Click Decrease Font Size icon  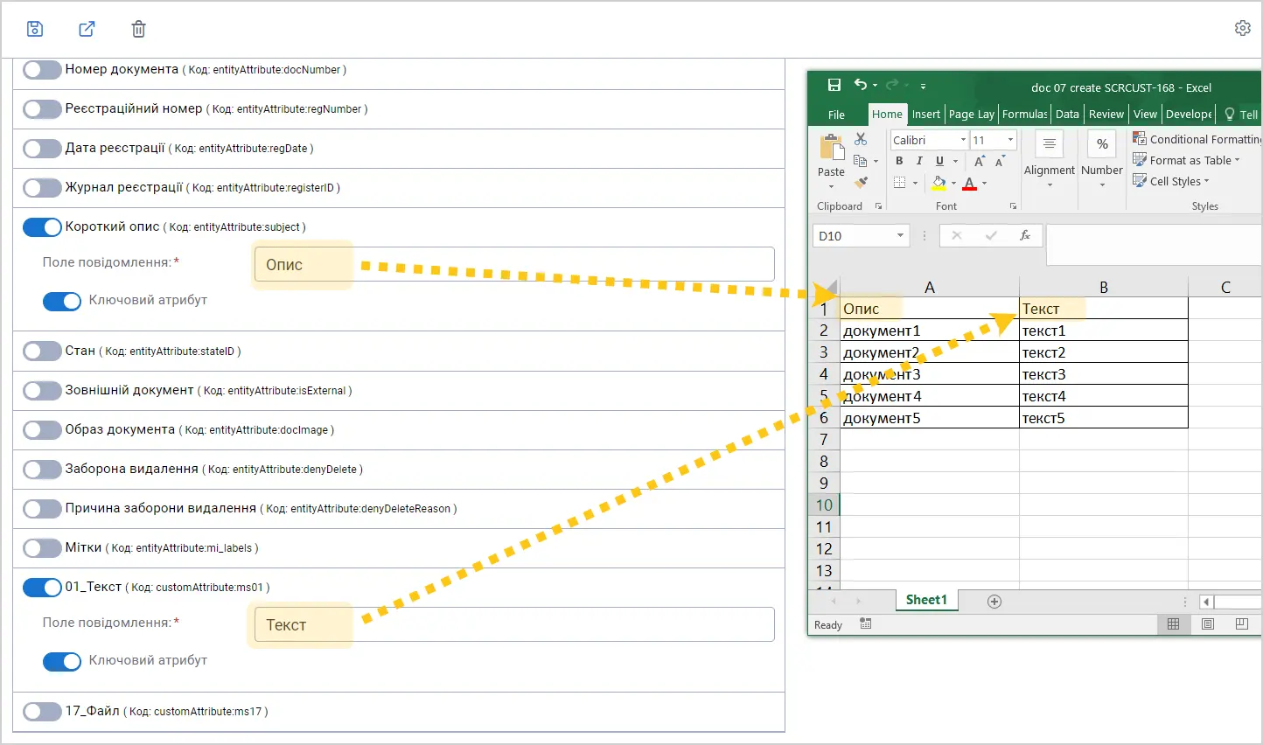pyautogui.click(x=1000, y=161)
